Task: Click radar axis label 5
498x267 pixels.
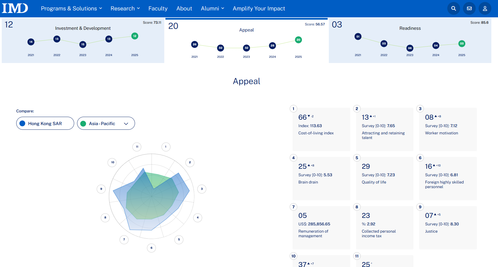Action: click(179, 240)
